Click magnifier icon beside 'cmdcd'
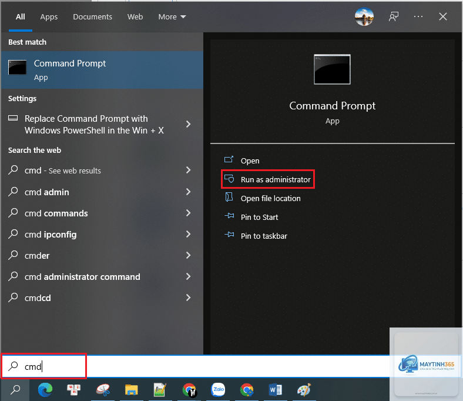This screenshot has width=463, height=401. click(13, 298)
